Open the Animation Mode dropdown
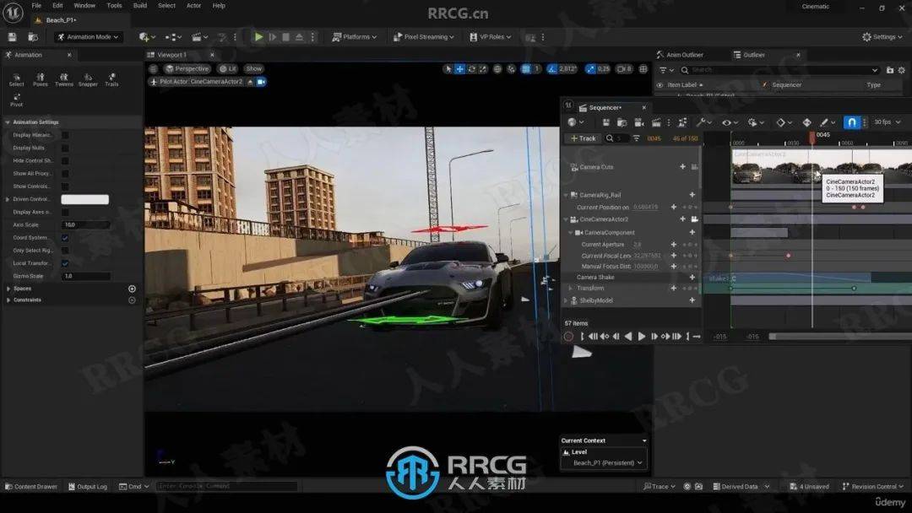 click(89, 36)
